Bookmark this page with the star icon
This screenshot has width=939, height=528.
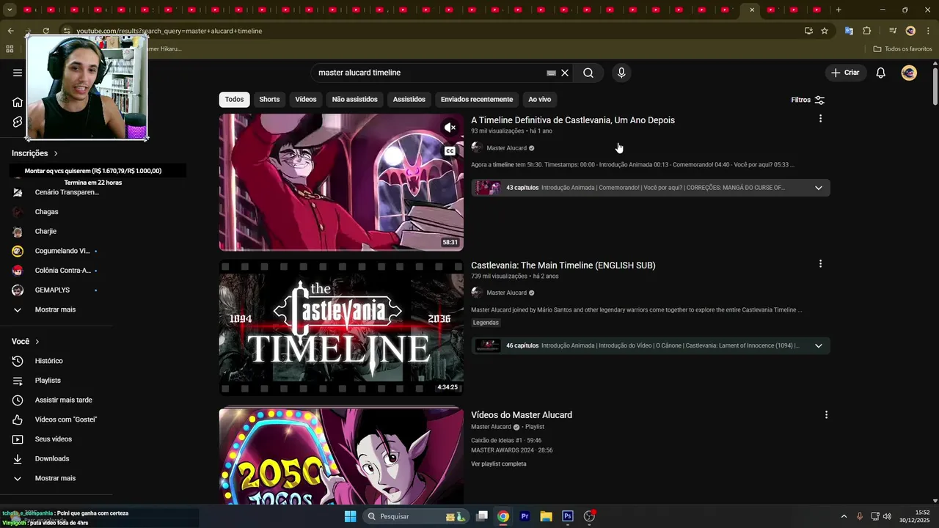825,31
